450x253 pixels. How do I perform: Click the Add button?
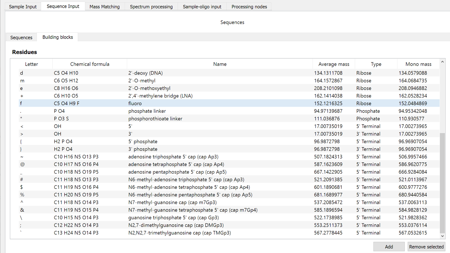(389, 247)
